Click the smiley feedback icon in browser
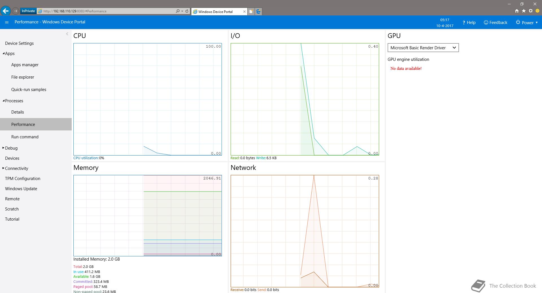The width and height of the screenshot is (542, 293). tap(537, 11)
